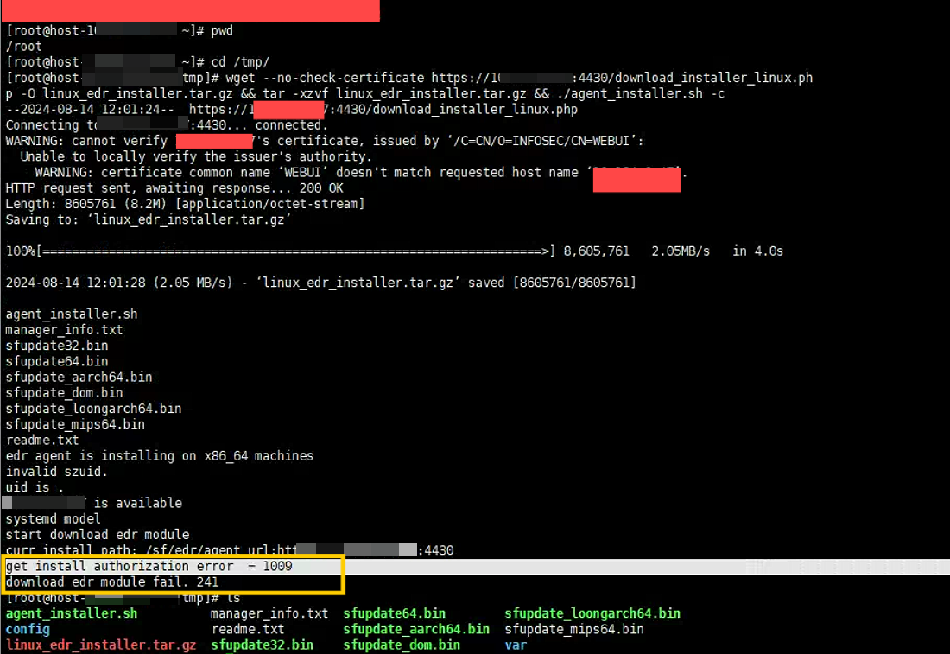This screenshot has height=654, width=950.
Task: Click the 'systemd model' output line
Action: 53,518
